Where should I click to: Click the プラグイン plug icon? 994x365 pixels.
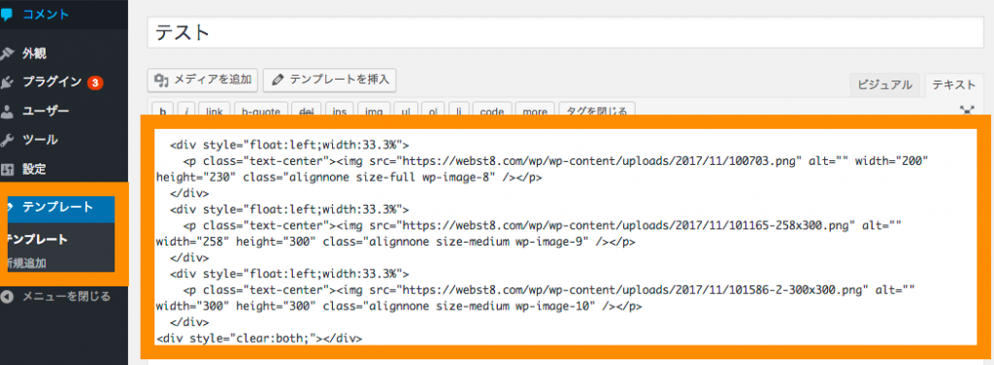click(x=7, y=83)
